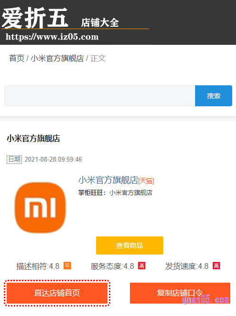This screenshot has width=236, height=316.
Task: Go to 首页 breadcrumb link
Action: coord(17,59)
